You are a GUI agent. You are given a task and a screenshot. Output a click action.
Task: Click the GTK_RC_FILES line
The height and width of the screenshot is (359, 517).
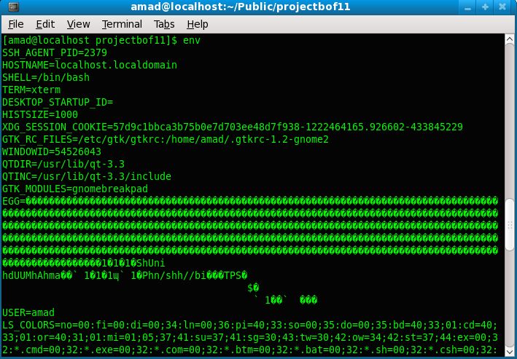point(166,139)
